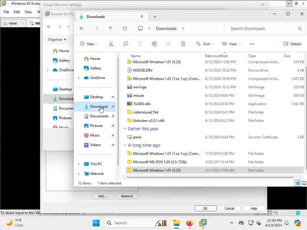The image size is (307, 230).
Task: Expand This PC tree node
Action: pyautogui.click(x=79, y=164)
